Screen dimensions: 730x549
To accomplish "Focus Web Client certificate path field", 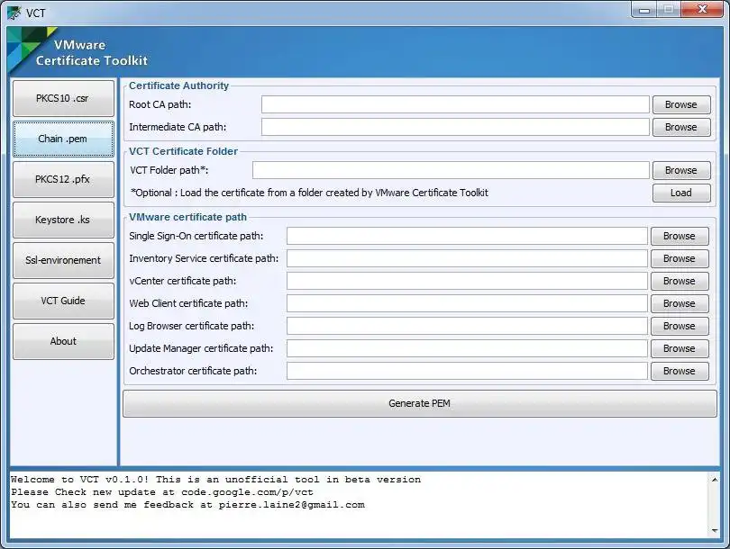I will click(467, 303).
